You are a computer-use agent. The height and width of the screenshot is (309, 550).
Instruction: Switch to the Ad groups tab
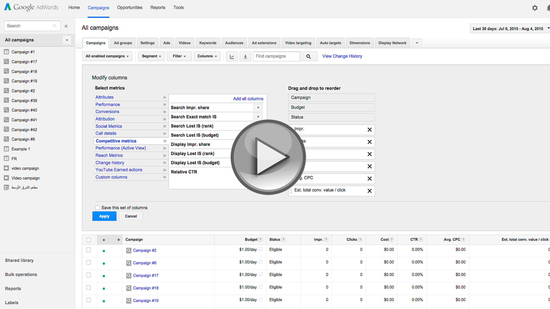(x=123, y=43)
